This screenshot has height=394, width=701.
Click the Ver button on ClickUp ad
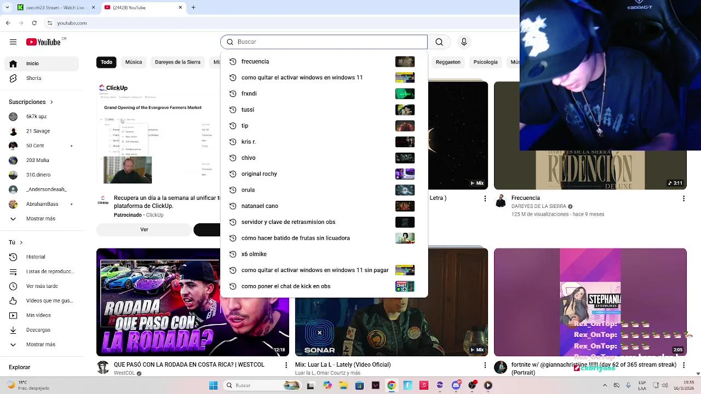point(144,230)
